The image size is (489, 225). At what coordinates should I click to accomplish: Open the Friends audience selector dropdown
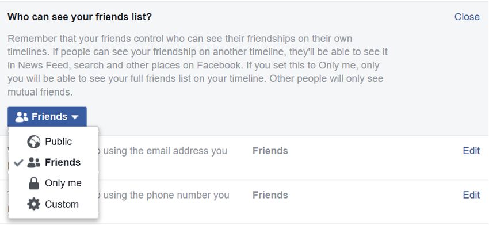[x=47, y=117]
